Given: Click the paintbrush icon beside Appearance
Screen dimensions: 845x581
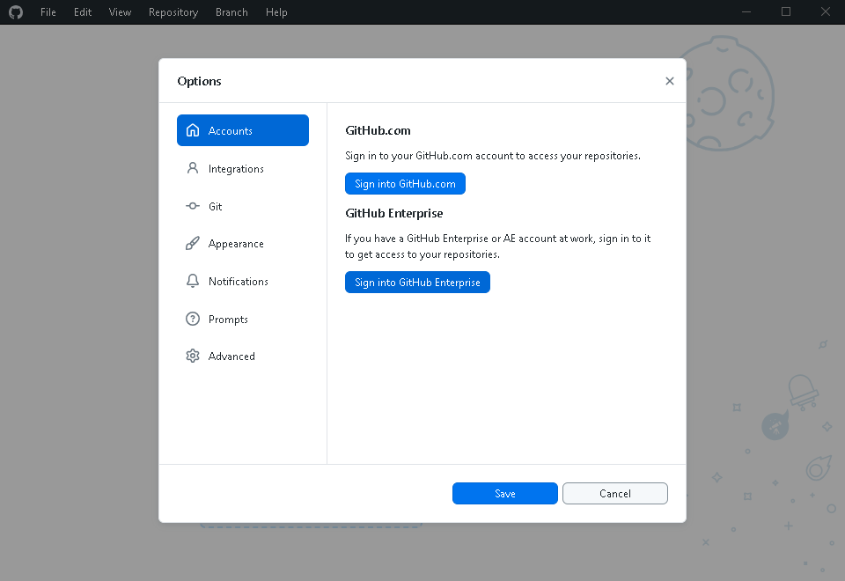Looking at the screenshot, I should coord(193,244).
